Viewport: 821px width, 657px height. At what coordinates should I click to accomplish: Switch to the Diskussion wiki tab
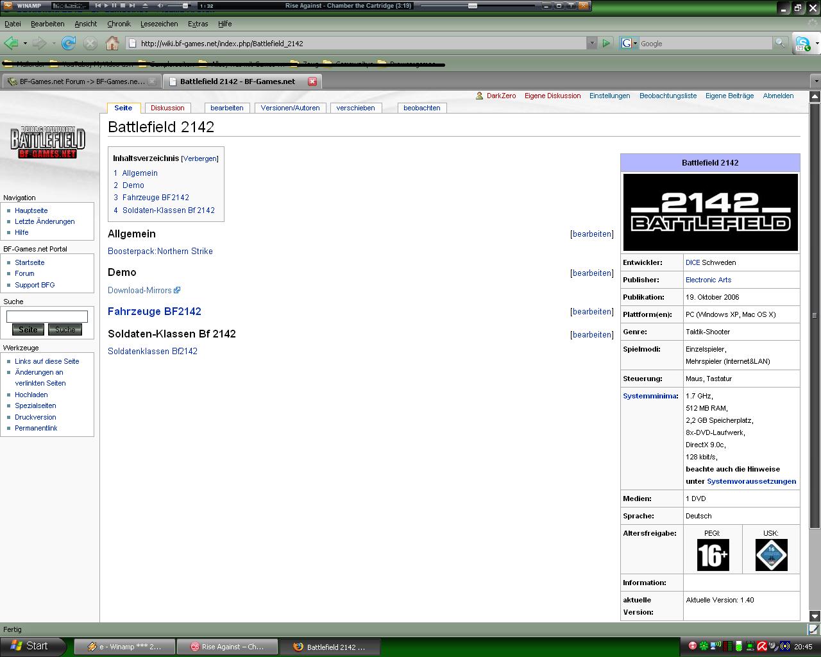pyautogui.click(x=167, y=108)
